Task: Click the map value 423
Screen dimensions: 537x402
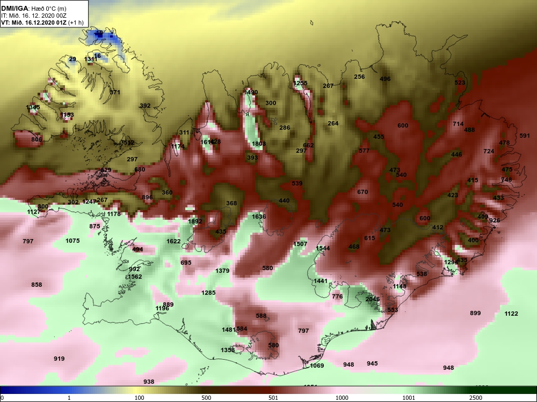Action: click(x=453, y=195)
